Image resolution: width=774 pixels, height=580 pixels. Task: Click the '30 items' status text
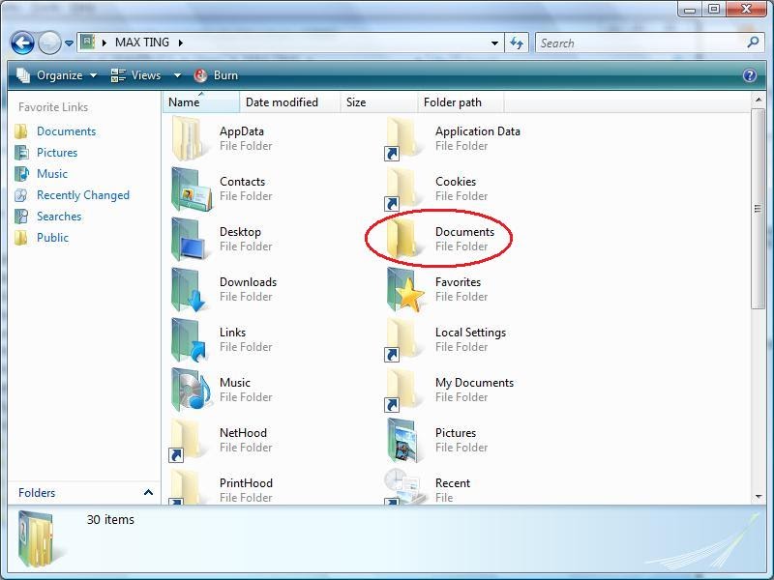(110, 520)
